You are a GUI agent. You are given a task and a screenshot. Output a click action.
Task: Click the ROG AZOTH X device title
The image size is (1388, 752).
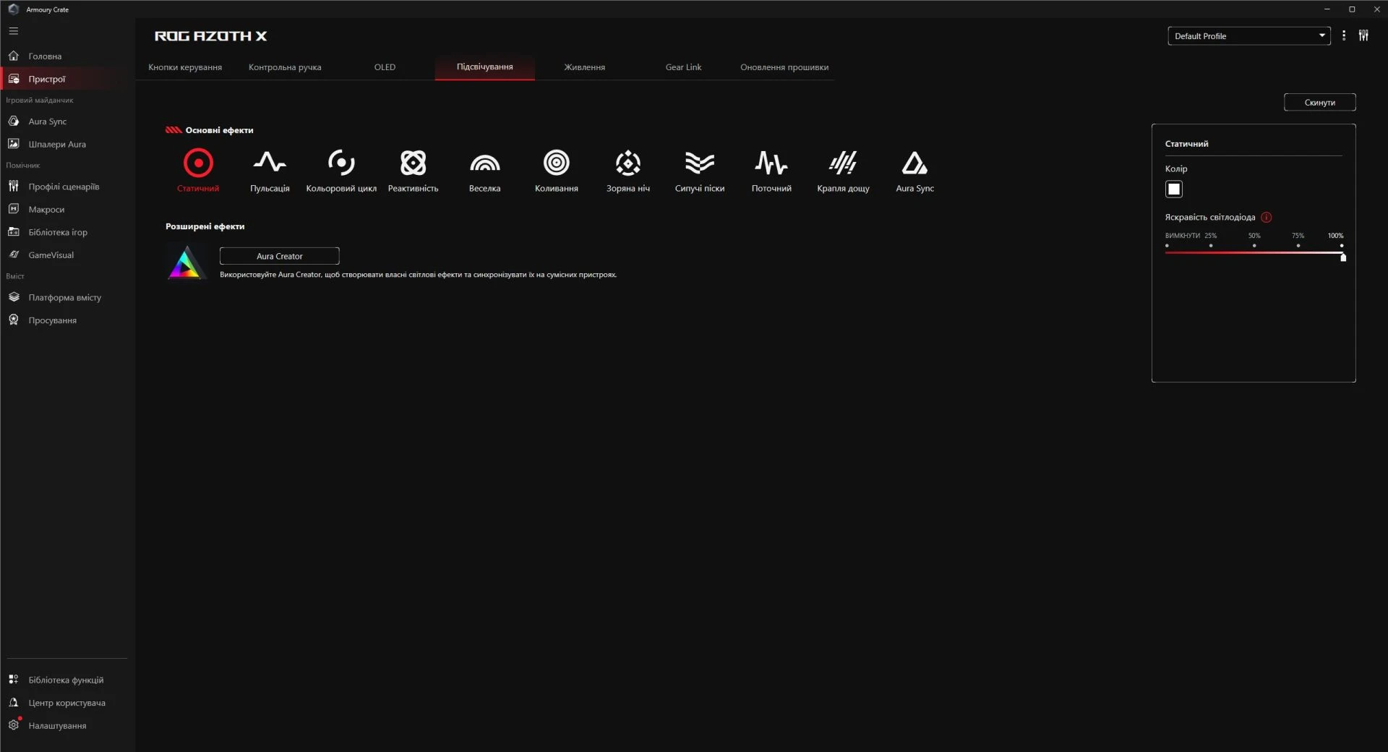[210, 36]
